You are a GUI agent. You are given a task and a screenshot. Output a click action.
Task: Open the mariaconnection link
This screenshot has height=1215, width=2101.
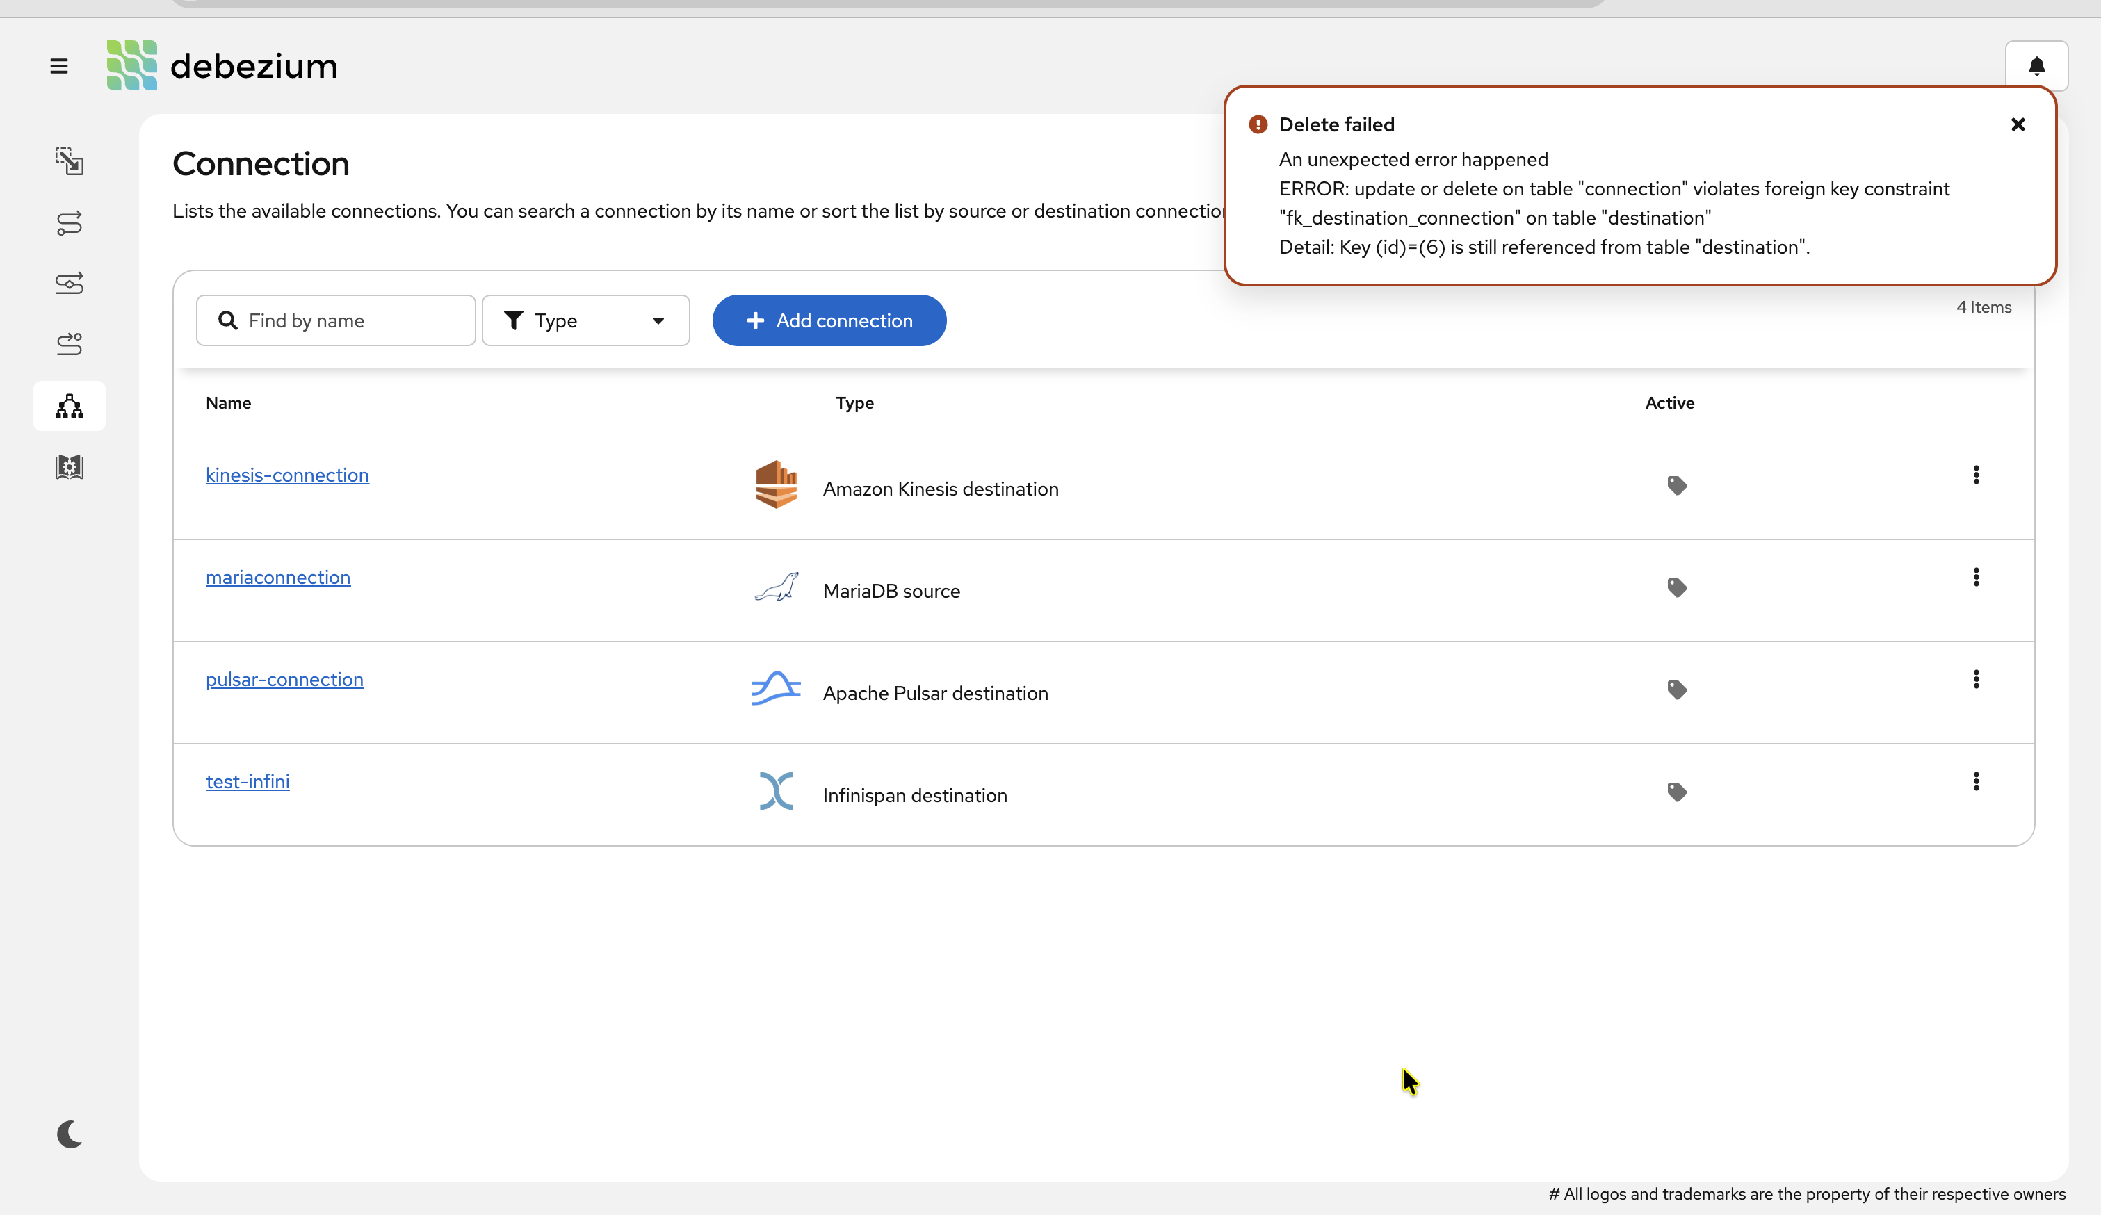tap(277, 578)
